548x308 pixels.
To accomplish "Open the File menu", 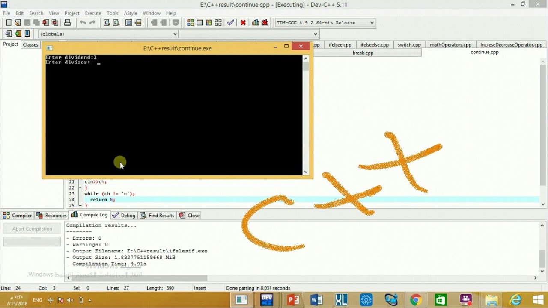I will point(6,13).
